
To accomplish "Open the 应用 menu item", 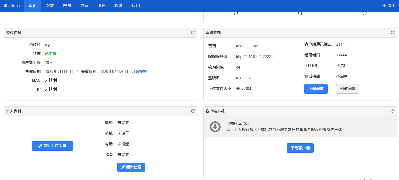I will [x=136, y=6].
